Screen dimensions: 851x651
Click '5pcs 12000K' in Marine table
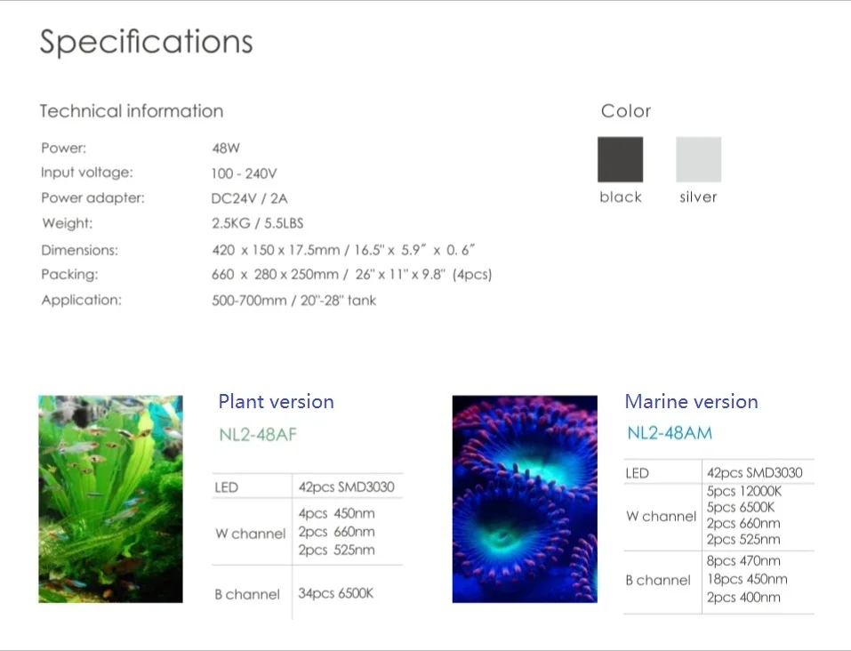[744, 491]
